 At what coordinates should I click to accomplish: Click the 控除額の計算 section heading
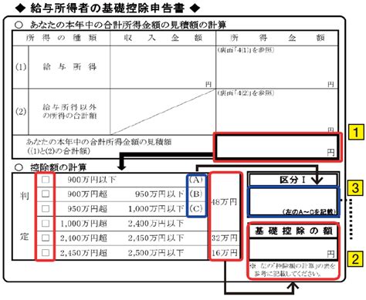point(58,167)
